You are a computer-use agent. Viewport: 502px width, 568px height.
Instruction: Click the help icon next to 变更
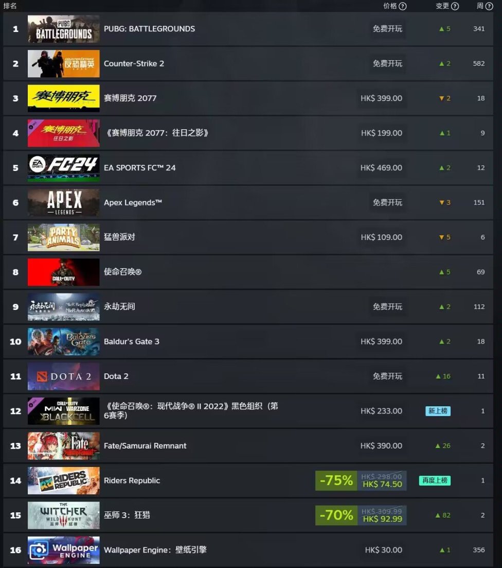point(455,6)
